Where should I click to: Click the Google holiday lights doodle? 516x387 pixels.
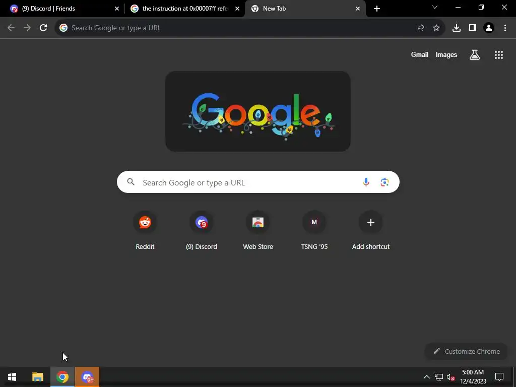click(258, 111)
